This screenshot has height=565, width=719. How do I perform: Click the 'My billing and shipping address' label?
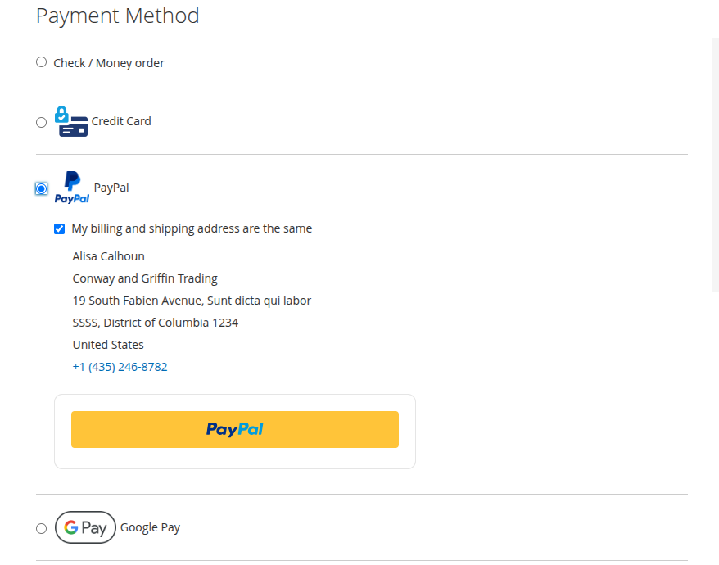[192, 228]
